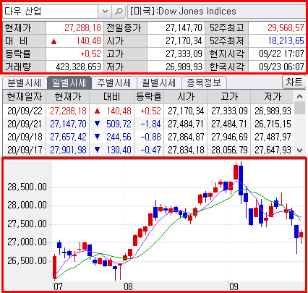Click the magnifier search icon
Image resolution: width=308 pixels, height=293 pixels.
(x=119, y=12)
